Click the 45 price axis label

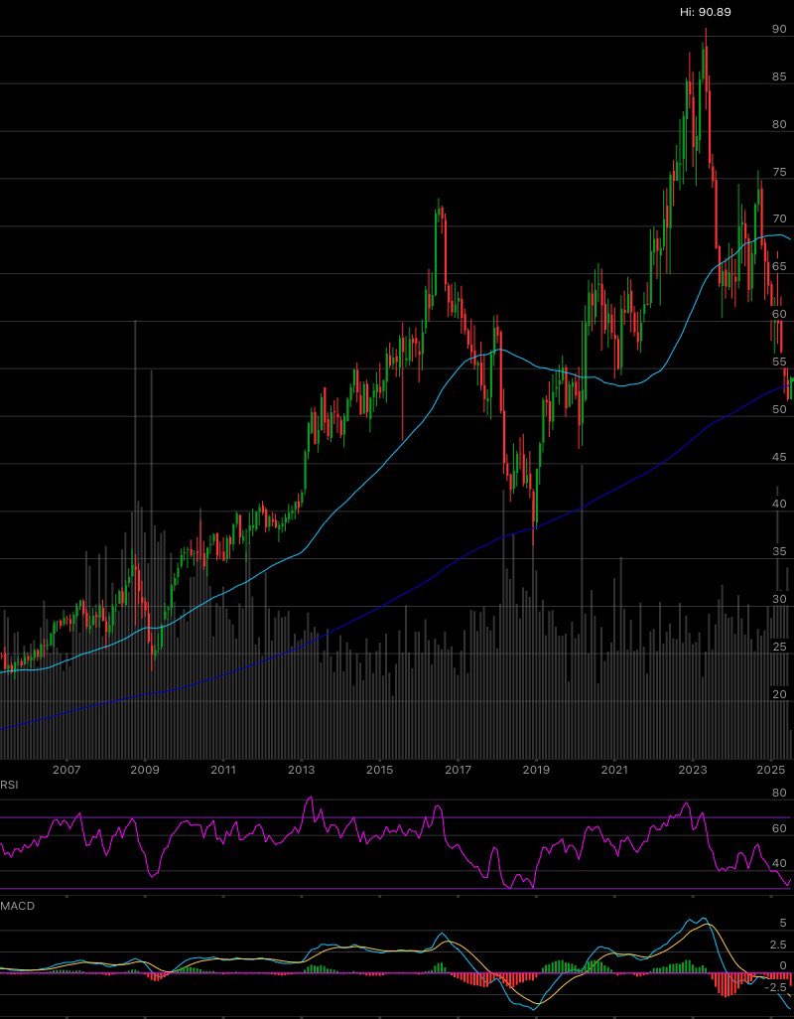point(779,457)
